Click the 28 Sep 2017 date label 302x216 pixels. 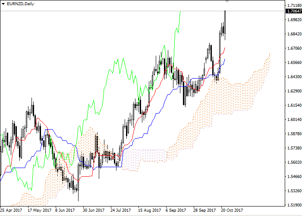coord(204,210)
